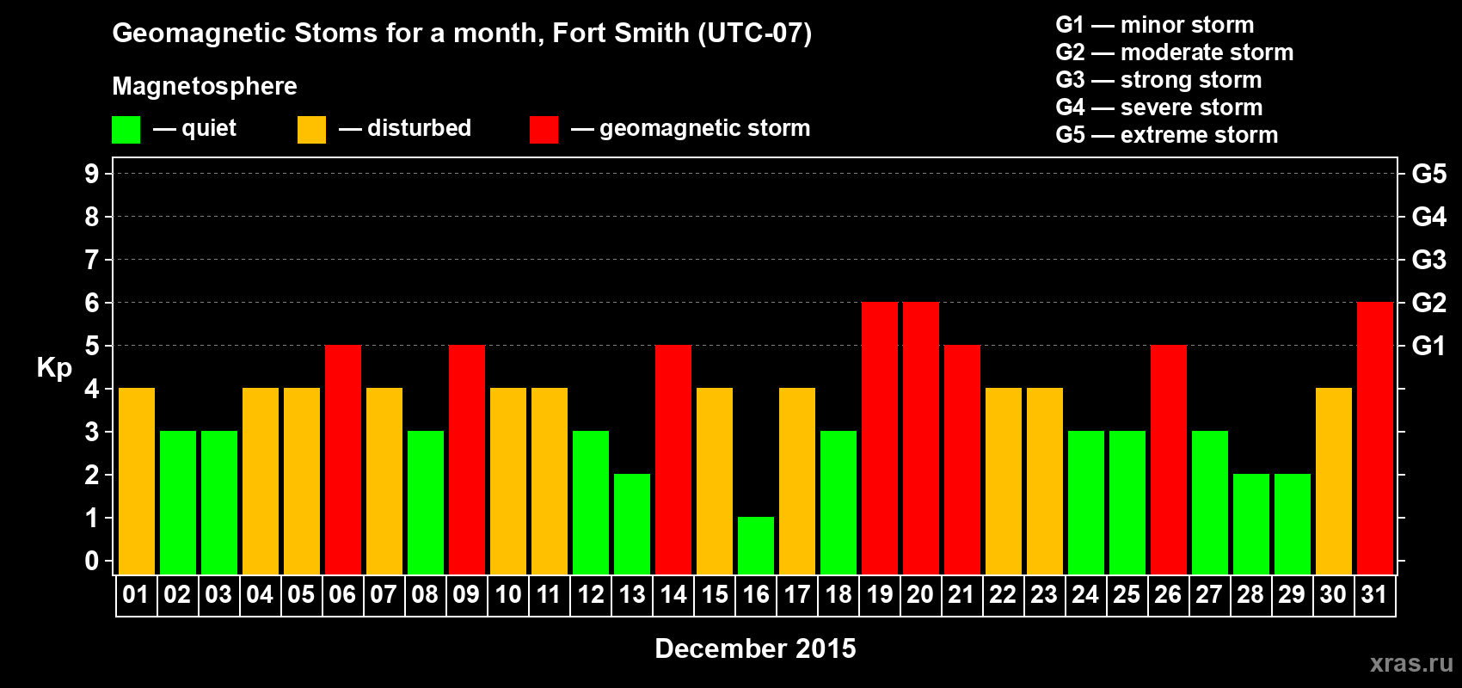Click the green bar for day 28
Viewport: 1462px width, 688px height.
point(1251,524)
